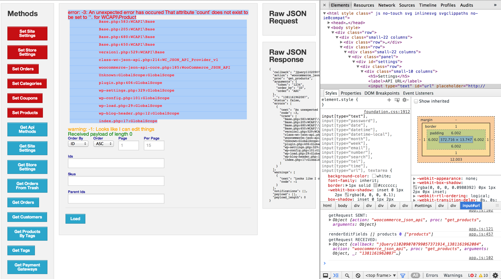This screenshot has height=279, width=501.
Task: Open the DOM Breakpoints tab
Action: click(x=382, y=93)
